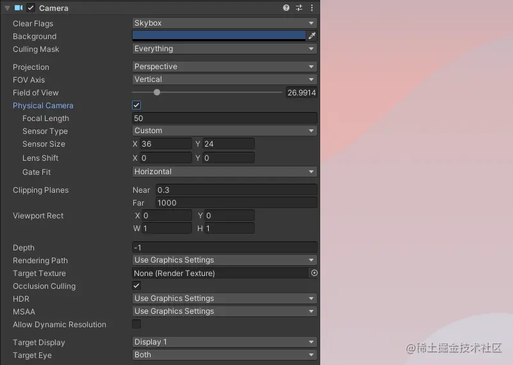Click the Sensor Size X field
Viewport: 513px width, 365px height.
(166, 144)
